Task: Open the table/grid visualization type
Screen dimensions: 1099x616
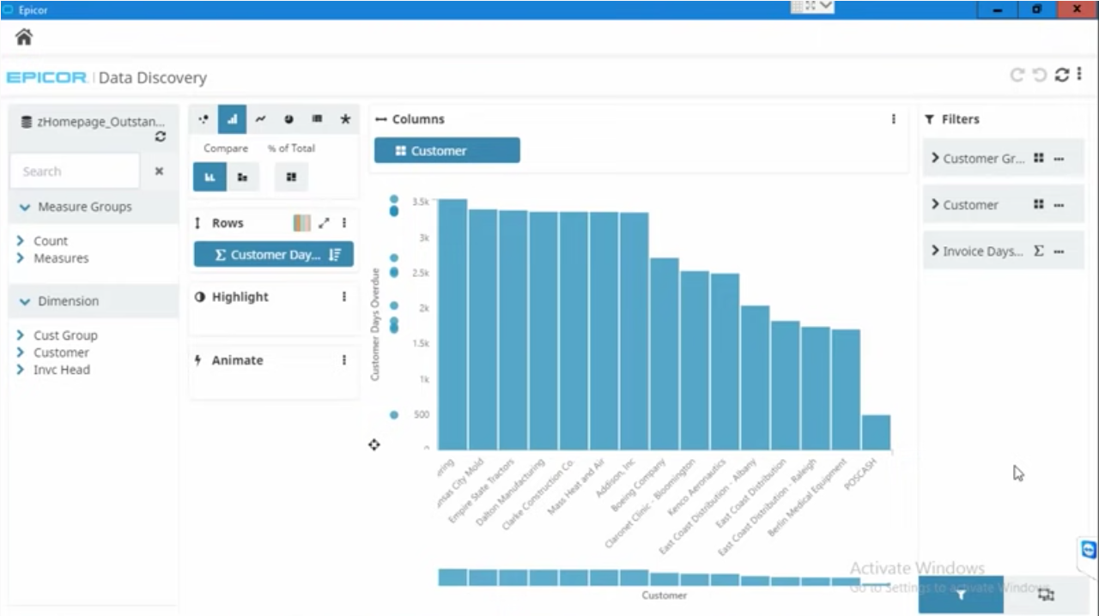Action: click(x=317, y=119)
